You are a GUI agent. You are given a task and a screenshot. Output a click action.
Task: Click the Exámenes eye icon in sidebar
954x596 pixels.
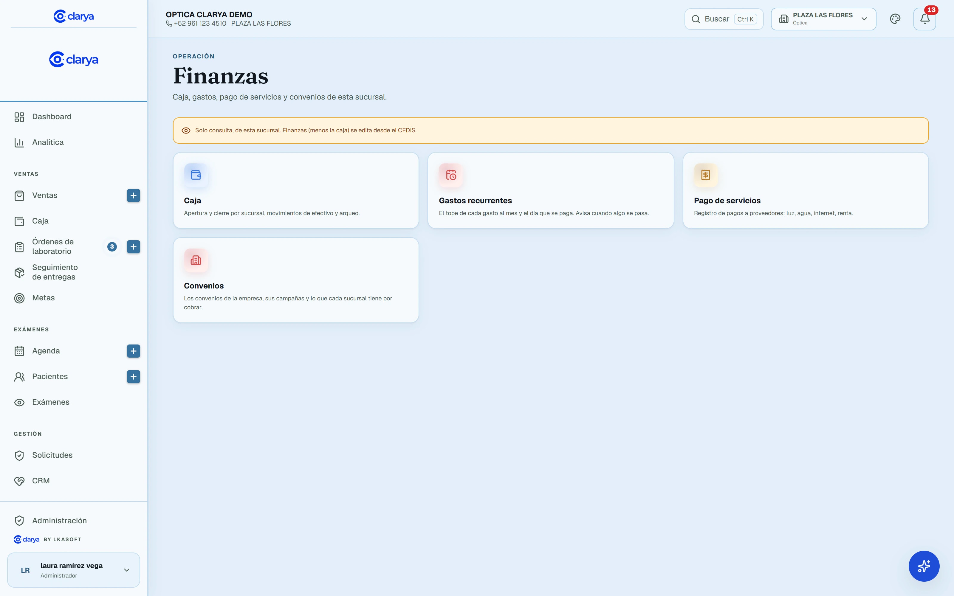pyautogui.click(x=19, y=403)
